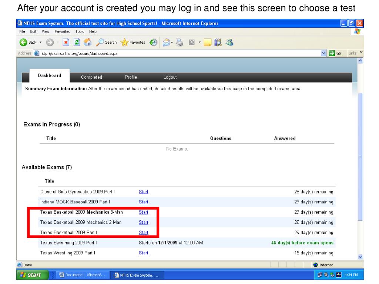Screen dimensions: 379x284
Task: Select the Dashboard tab
Action: (50, 75)
